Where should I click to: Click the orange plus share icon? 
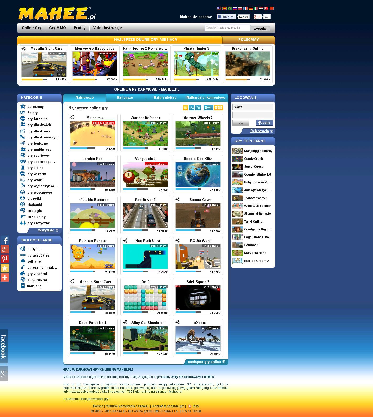tap(4, 278)
